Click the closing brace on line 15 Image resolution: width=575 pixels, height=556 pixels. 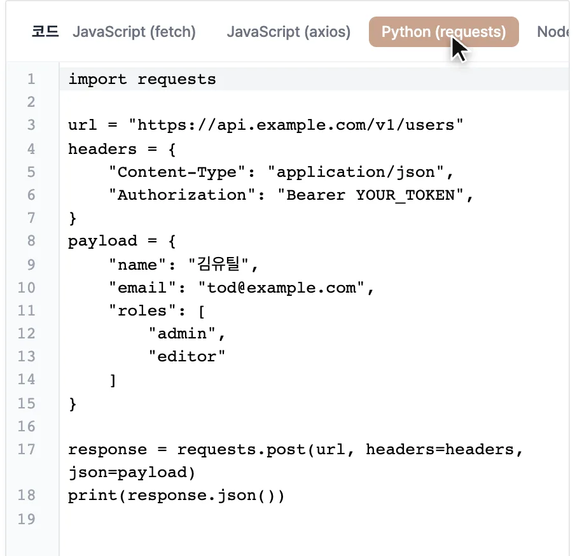pos(73,404)
